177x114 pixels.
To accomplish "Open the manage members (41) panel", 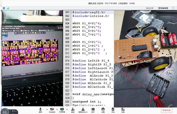I will (x=83, y=110).
